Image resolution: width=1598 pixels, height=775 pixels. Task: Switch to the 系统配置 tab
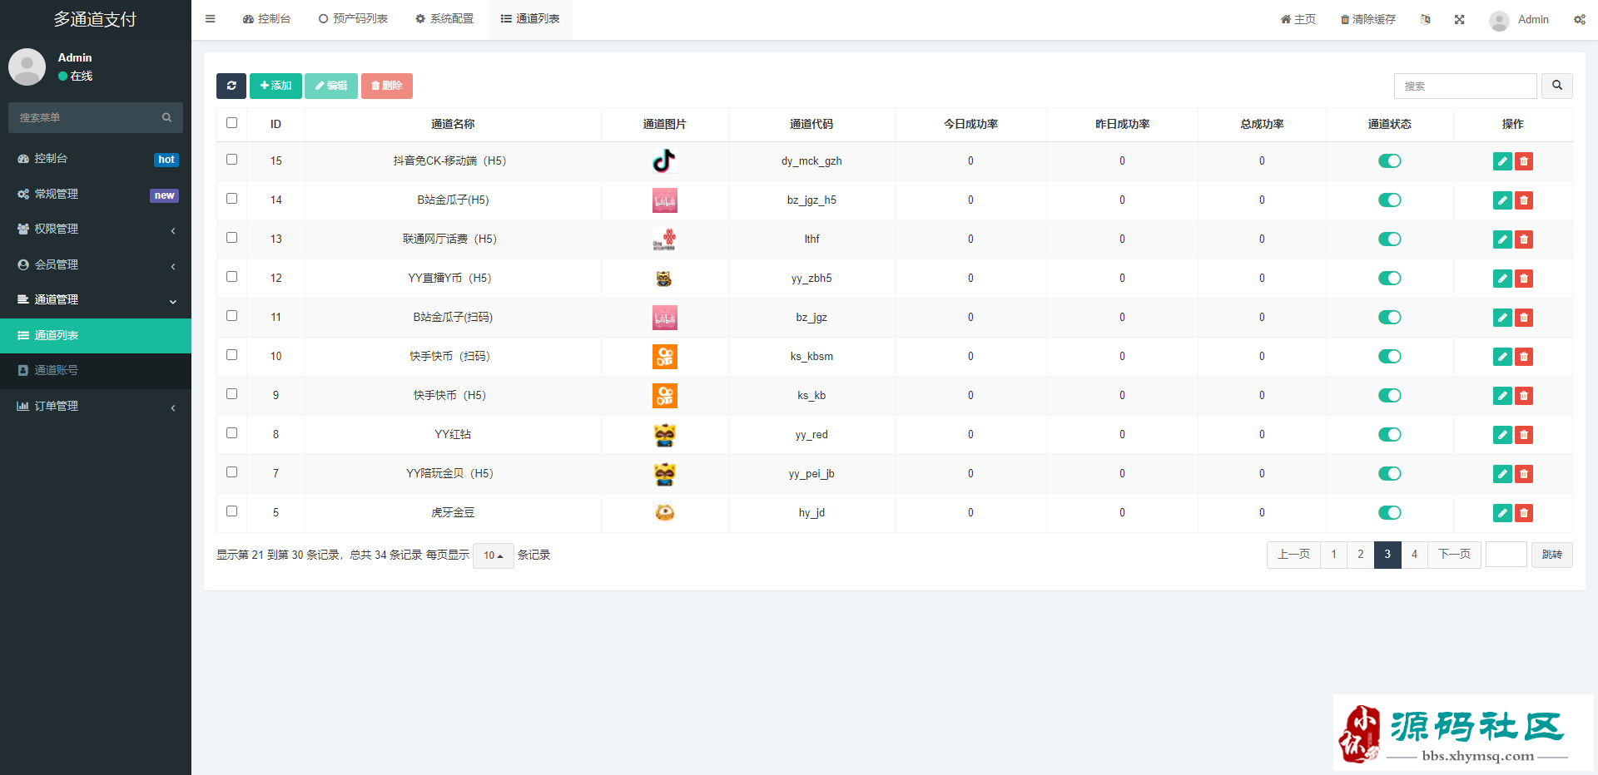tap(444, 19)
